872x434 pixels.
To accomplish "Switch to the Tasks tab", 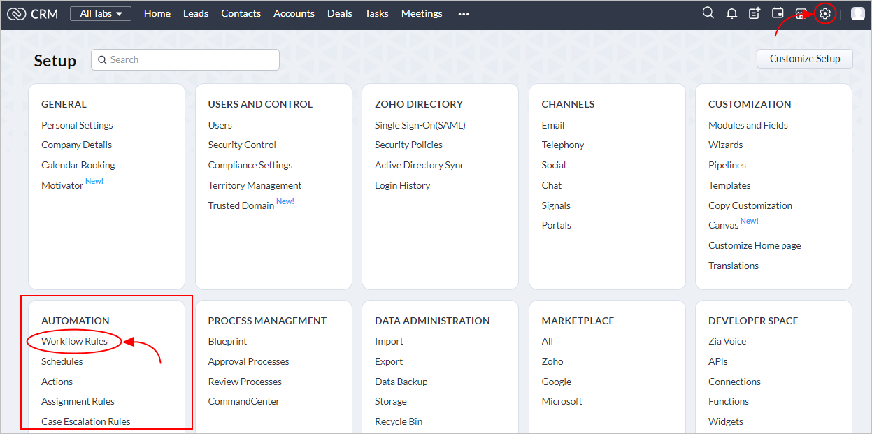I will 376,13.
